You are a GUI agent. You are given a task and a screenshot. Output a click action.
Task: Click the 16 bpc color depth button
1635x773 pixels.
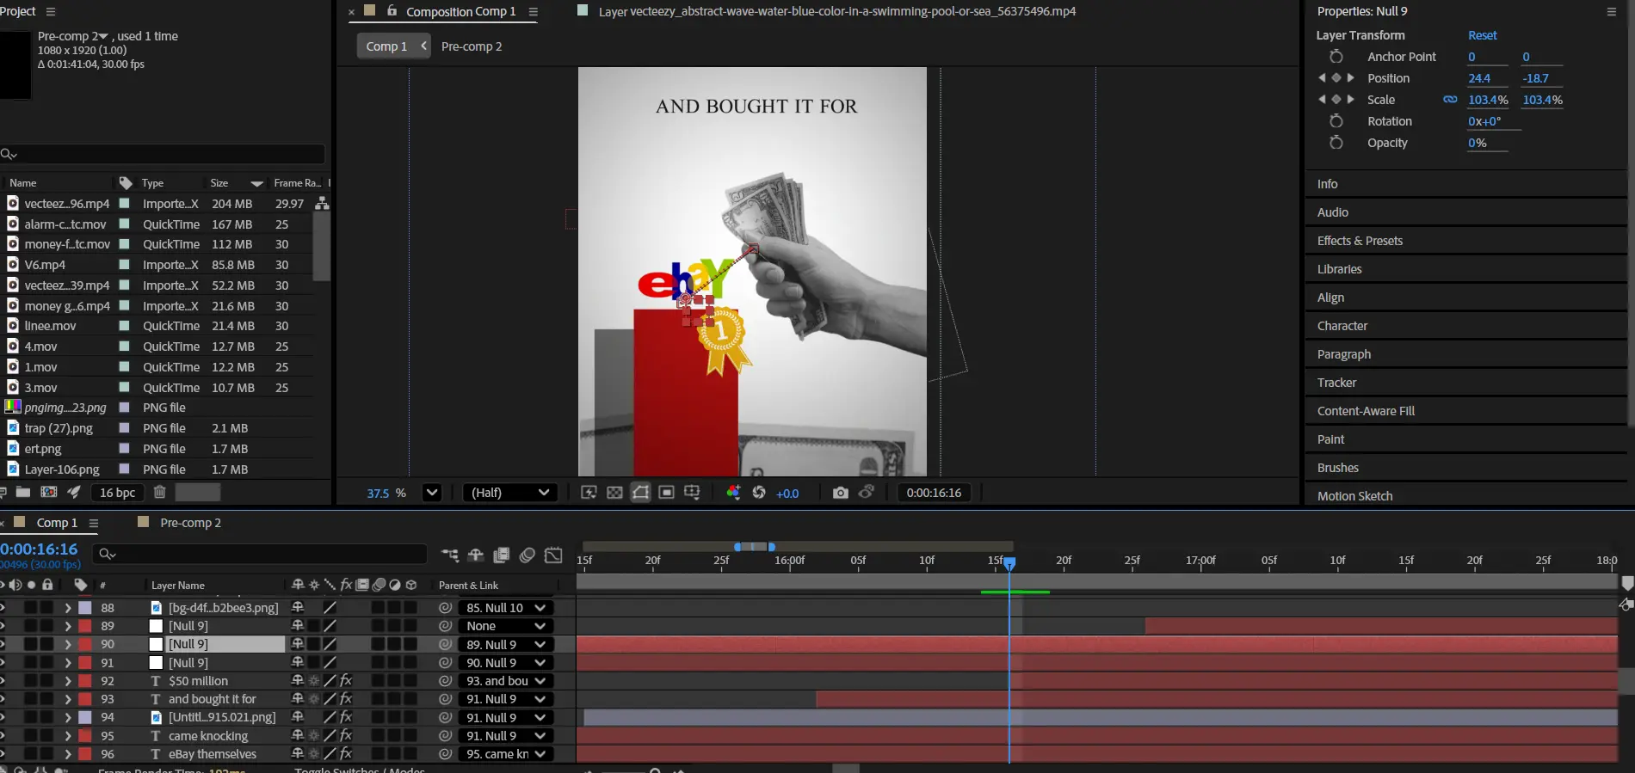[117, 493]
